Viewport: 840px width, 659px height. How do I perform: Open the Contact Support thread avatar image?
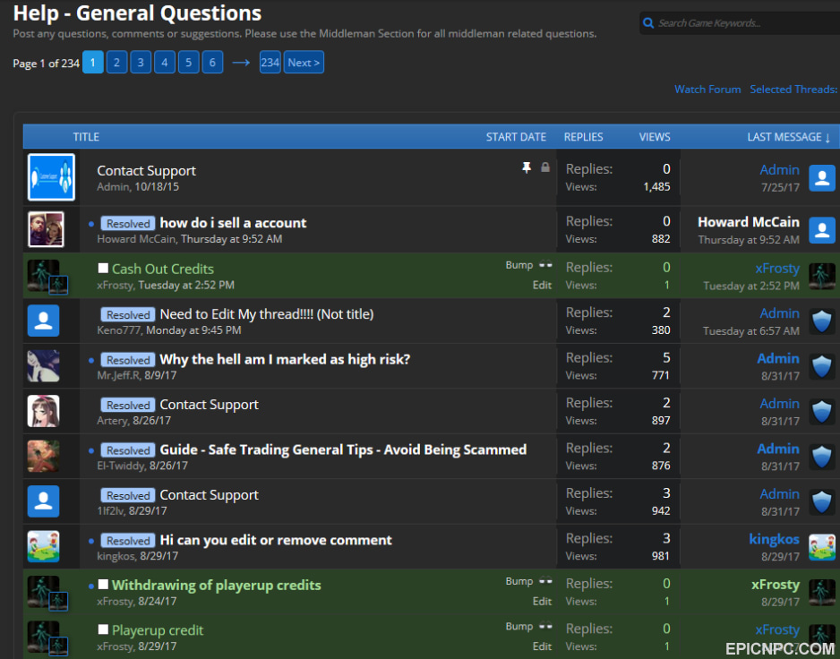[51, 176]
